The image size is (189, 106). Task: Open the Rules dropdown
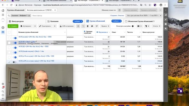point(105,26)
